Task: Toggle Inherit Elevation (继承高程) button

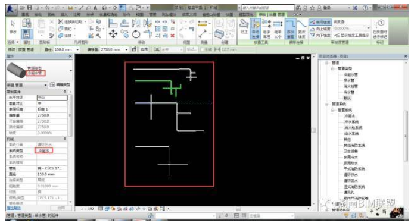Action: (x=266, y=29)
